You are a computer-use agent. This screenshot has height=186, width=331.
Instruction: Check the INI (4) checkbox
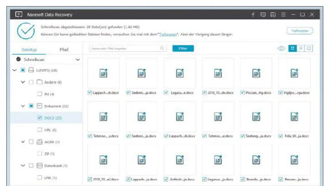coord(40,94)
